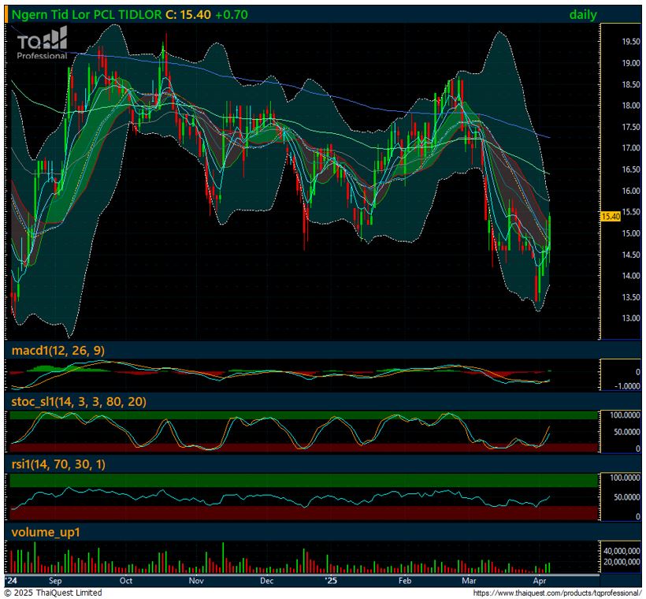The image size is (646, 599).
Task: Click the '+0.70' price change value
Action: tap(232, 15)
